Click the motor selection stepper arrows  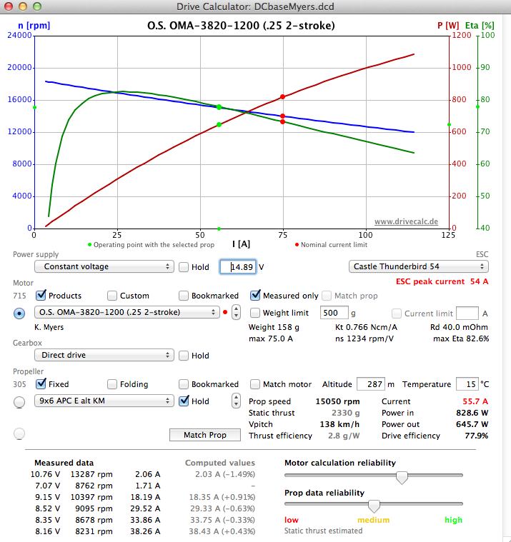[236, 312]
